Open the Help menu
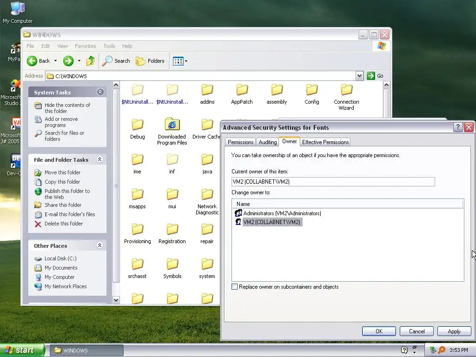476x357 pixels. [127, 46]
